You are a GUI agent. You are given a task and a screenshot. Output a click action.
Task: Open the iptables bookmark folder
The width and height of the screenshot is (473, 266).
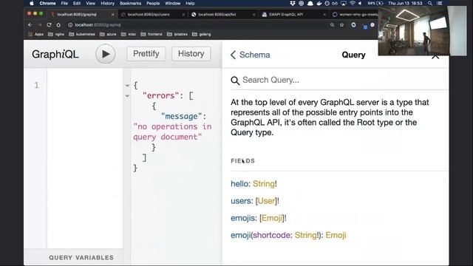click(x=177, y=35)
